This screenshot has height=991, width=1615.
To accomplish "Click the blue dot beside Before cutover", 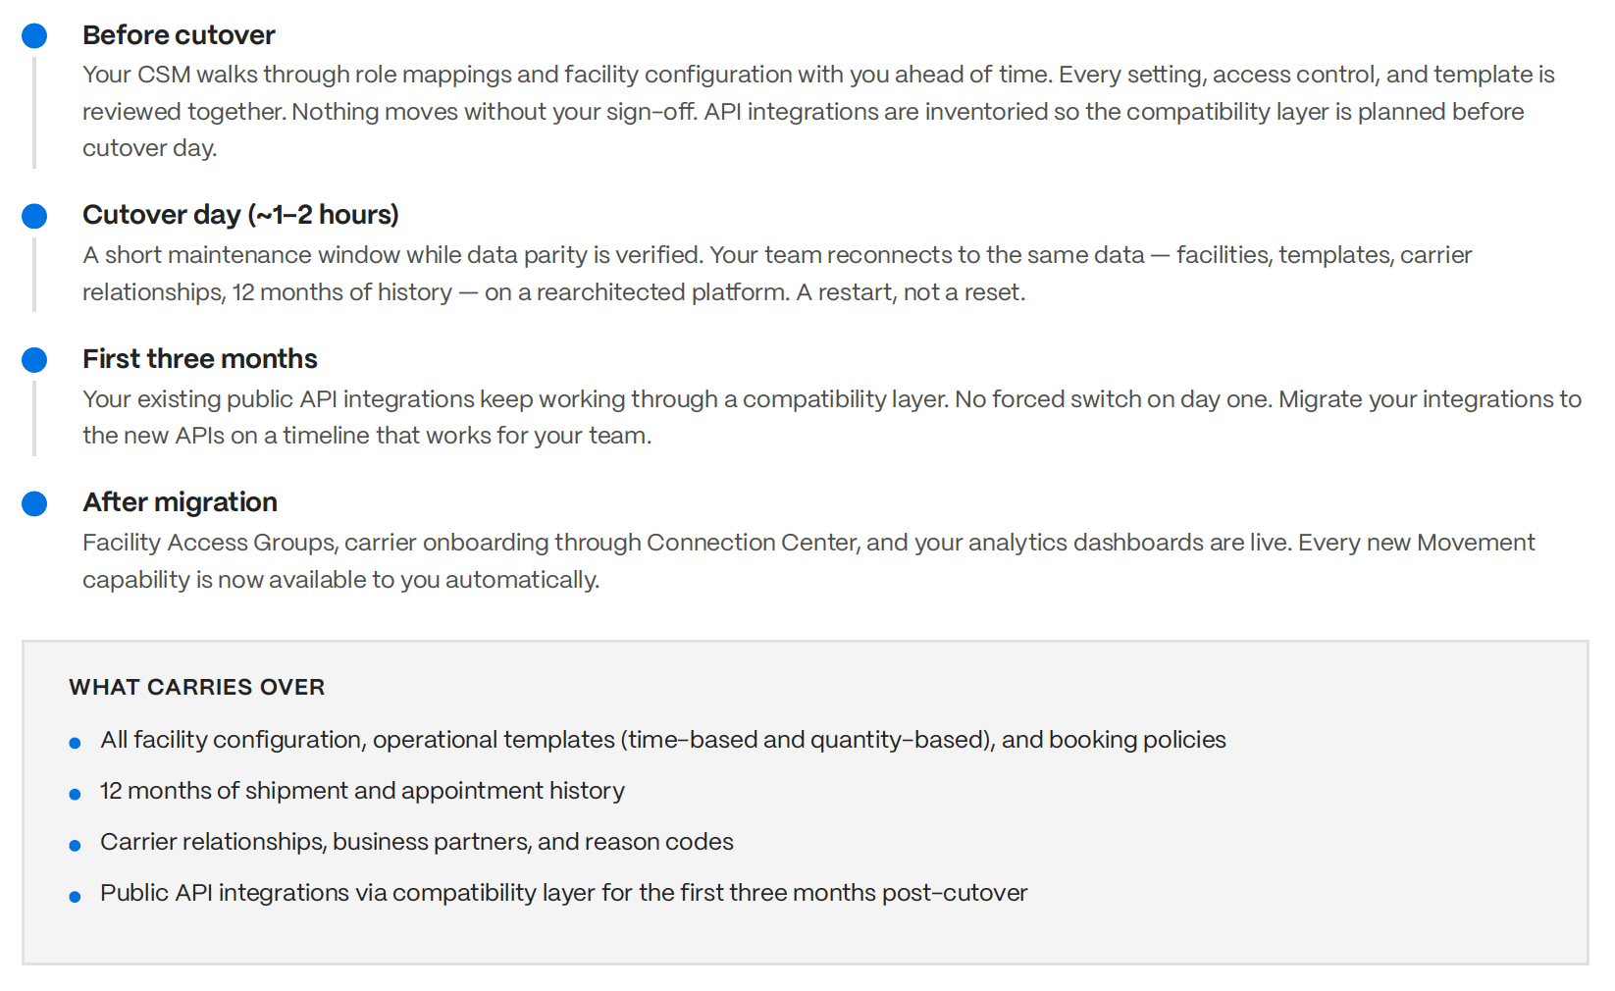I will [x=34, y=36].
